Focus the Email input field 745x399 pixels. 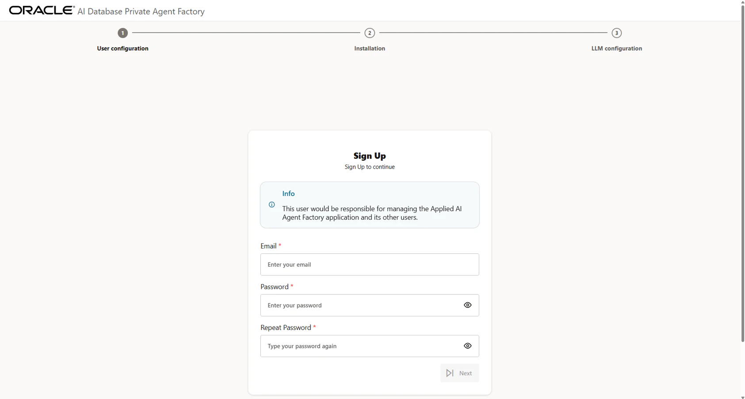370,264
